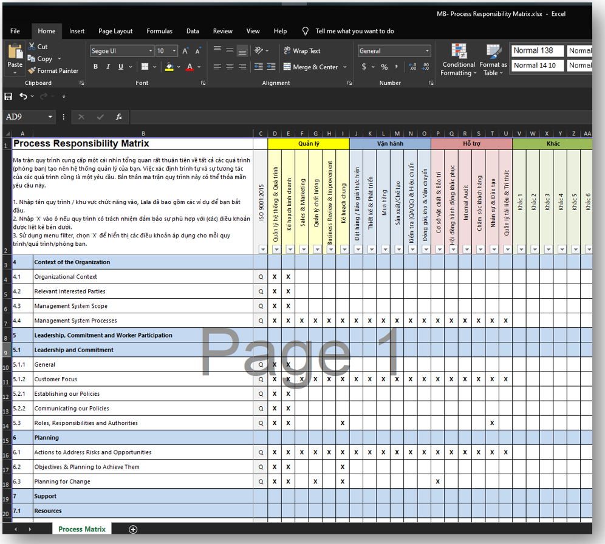Image resolution: width=605 pixels, height=544 pixels.
Task: Click inside the formula bar
Action: click(361, 117)
